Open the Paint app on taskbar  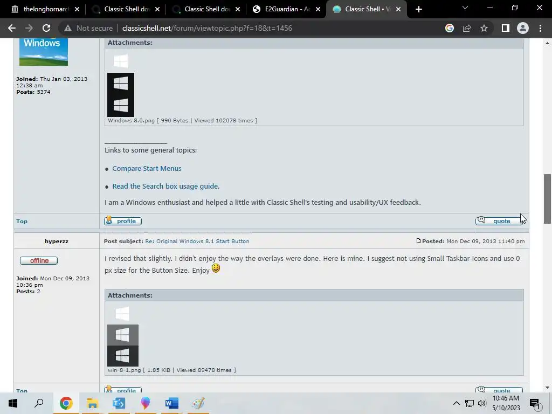point(198,403)
